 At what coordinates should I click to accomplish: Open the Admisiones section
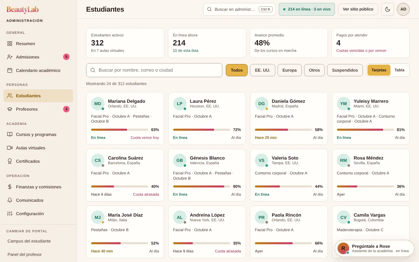[x=38, y=57]
